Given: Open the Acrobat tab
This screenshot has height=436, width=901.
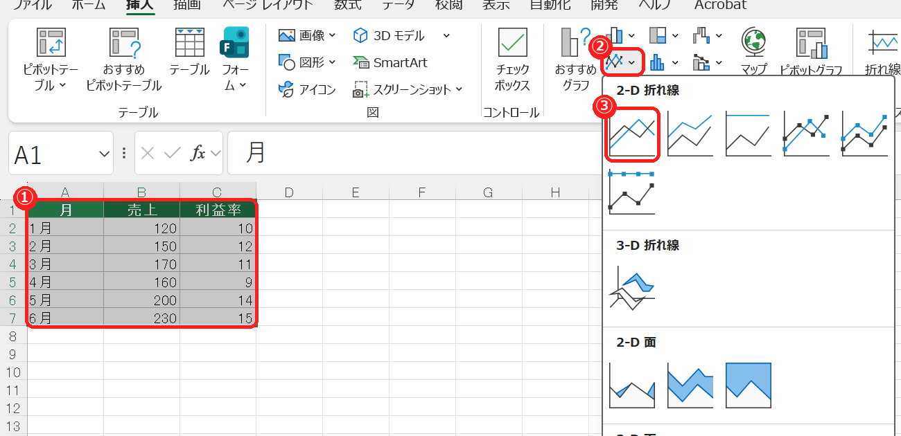Looking at the screenshot, I should coord(721,5).
